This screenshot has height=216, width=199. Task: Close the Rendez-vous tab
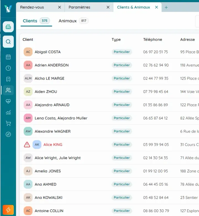pyautogui.click(x=59, y=7)
